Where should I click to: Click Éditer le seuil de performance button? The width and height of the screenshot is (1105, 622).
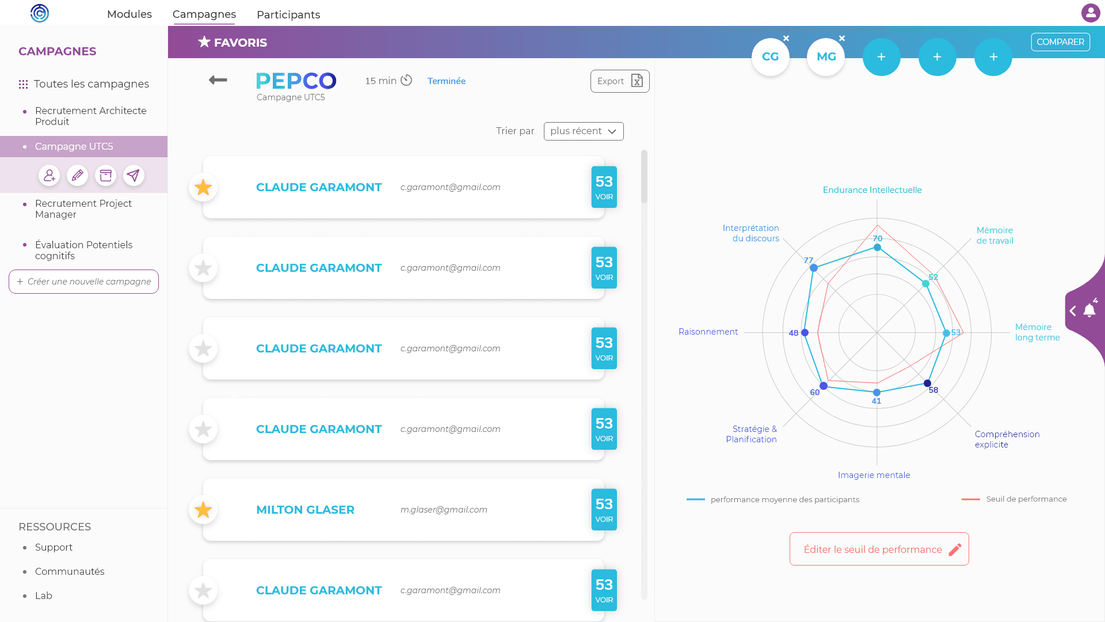pyautogui.click(x=879, y=549)
